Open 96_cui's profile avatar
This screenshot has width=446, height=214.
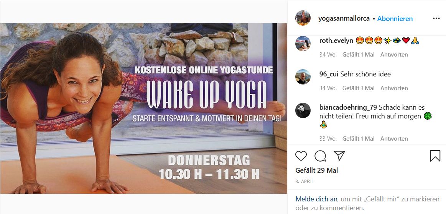click(303, 77)
